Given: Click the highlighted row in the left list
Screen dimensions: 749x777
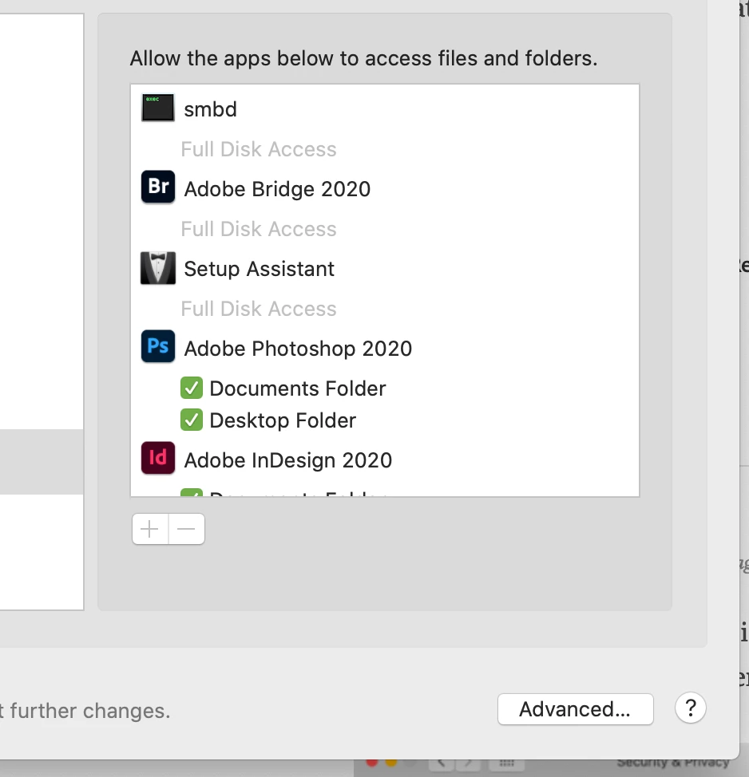Looking at the screenshot, I should point(42,462).
